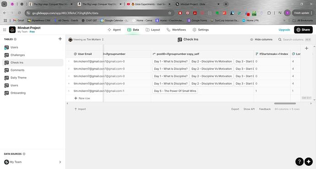Open postID+ifgroupnumber copy_self column header

point(202,54)
